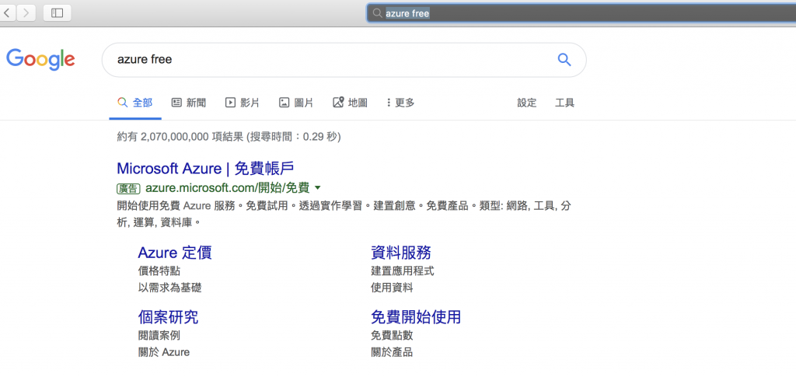The image size is (796, 377).
Task: Click the news icon beside 新聞
Action: tap(176, 103)
